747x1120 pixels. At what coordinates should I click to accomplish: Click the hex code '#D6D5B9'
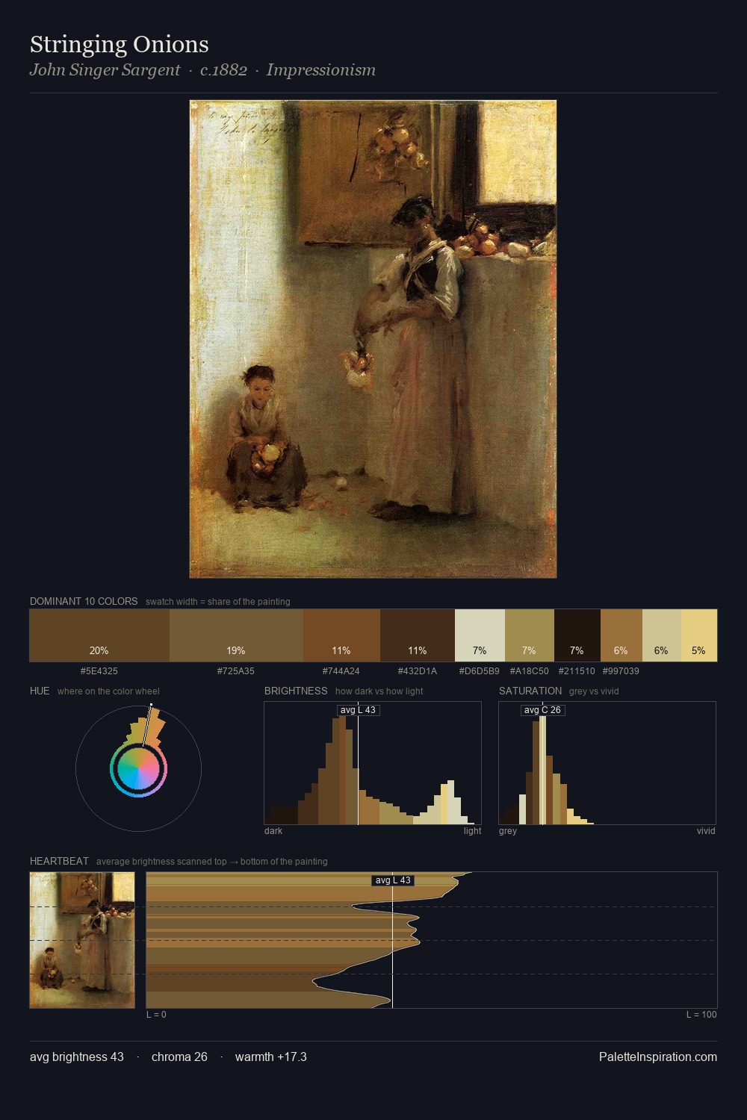coord(480,671)
